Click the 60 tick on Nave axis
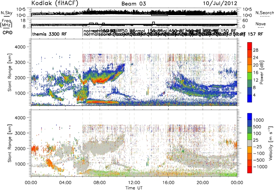 pyautogui.click(x=245, y=21)
